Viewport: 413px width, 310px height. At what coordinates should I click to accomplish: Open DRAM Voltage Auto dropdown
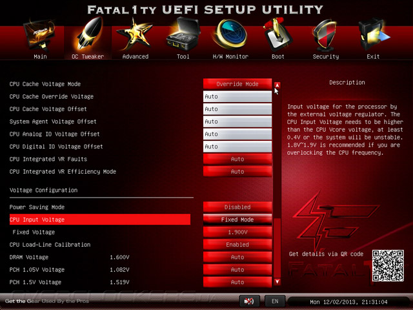[x=237, y=257]
